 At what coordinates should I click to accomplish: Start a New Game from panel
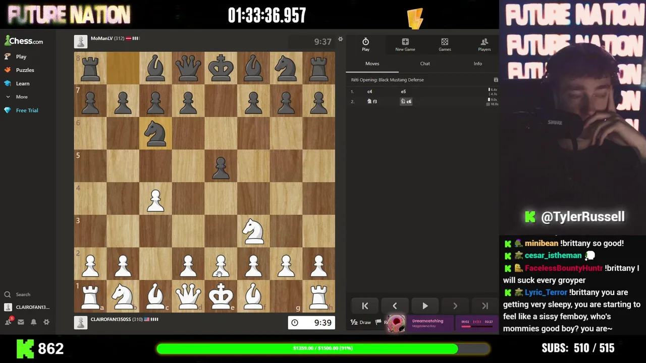(405, 44)
